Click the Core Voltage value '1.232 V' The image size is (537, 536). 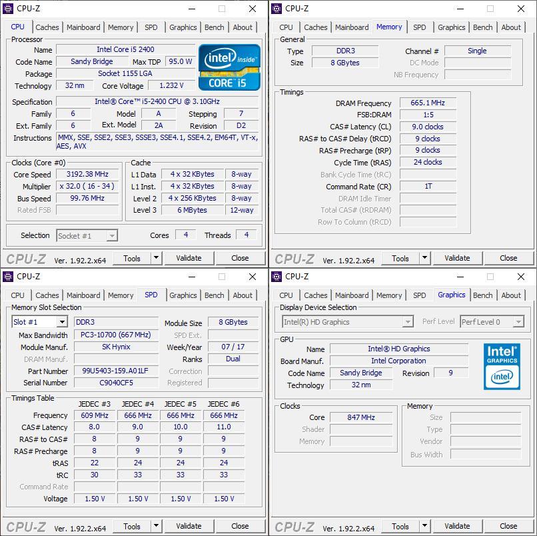coord(171,85)
